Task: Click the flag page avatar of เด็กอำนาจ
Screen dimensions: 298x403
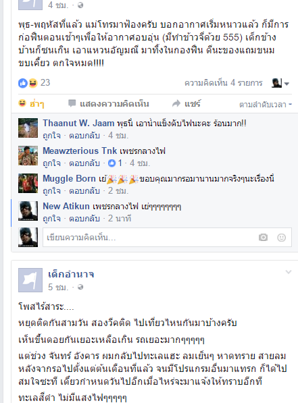Action: (x=30, y=280)
